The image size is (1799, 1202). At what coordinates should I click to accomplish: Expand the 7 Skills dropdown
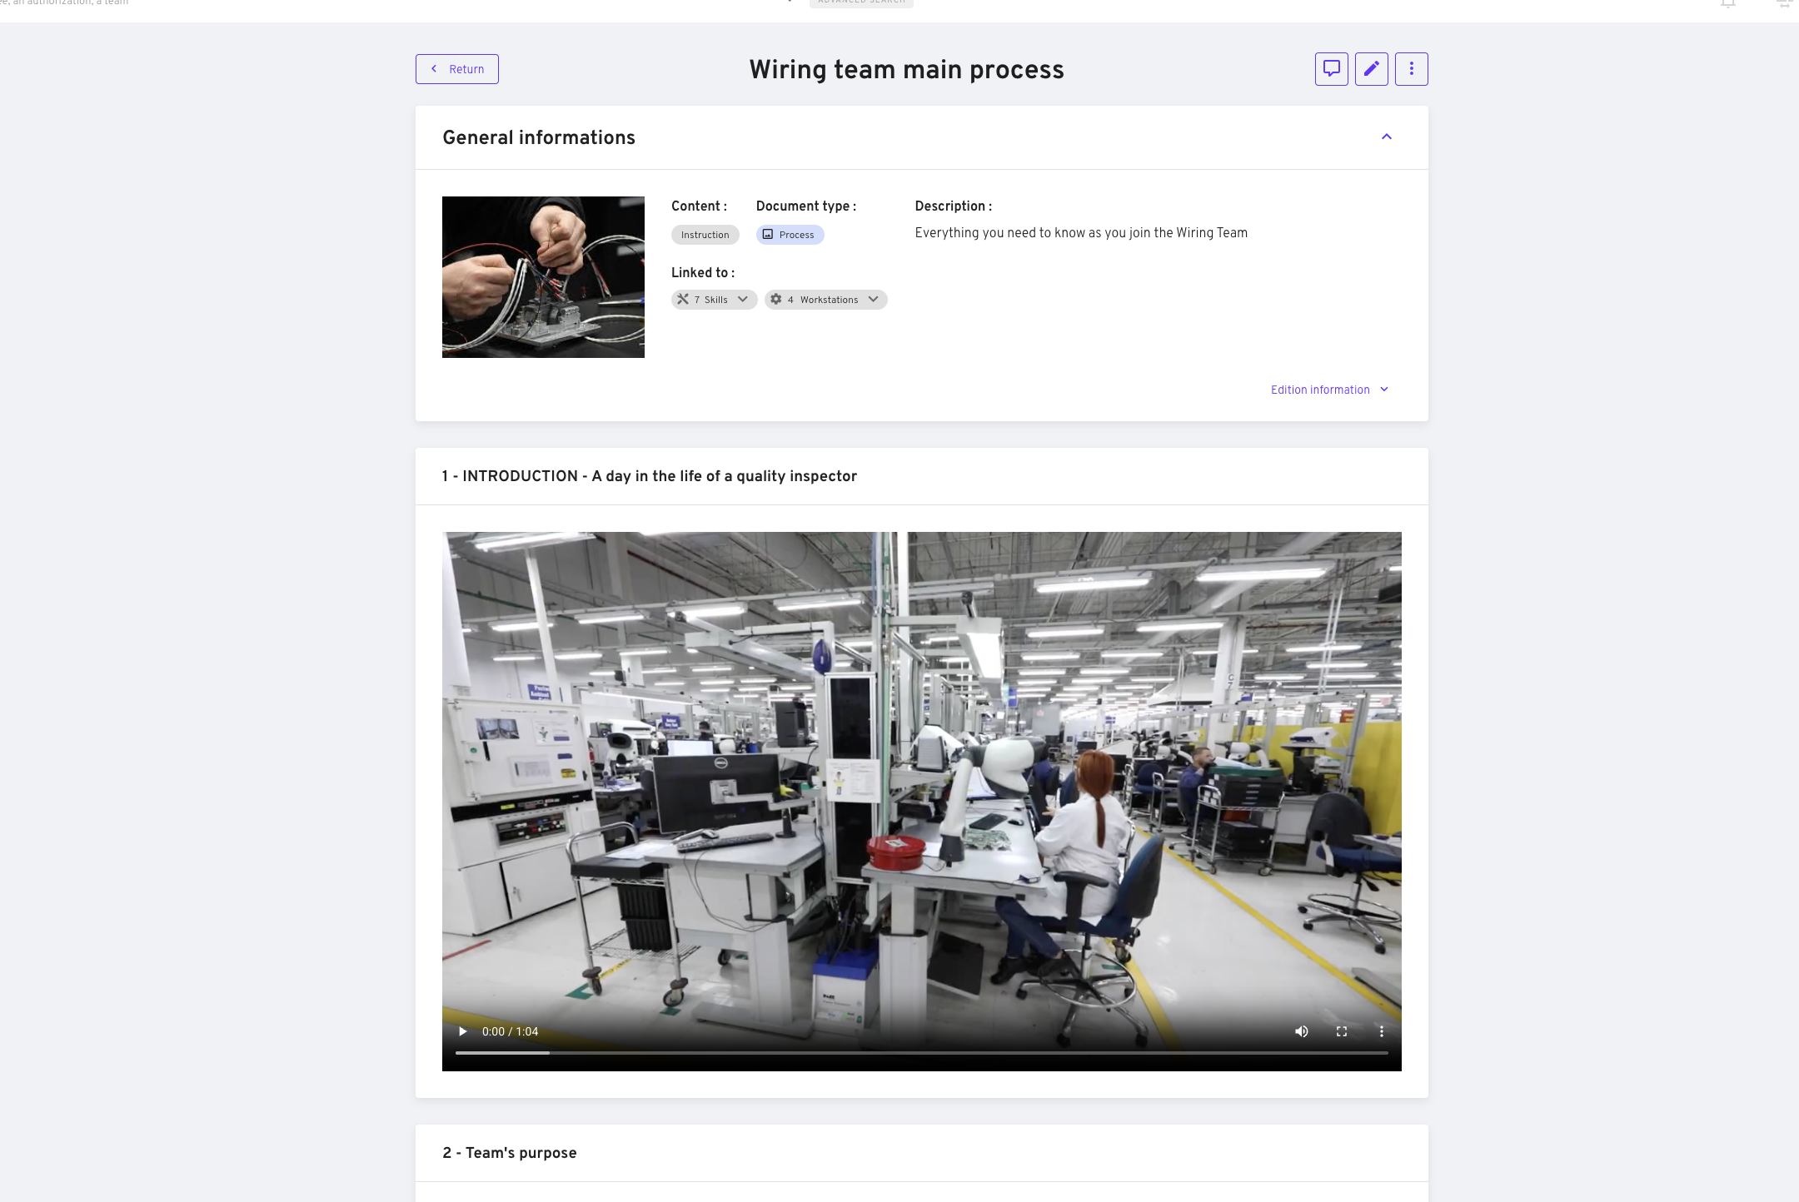click(x=714, y=300)
